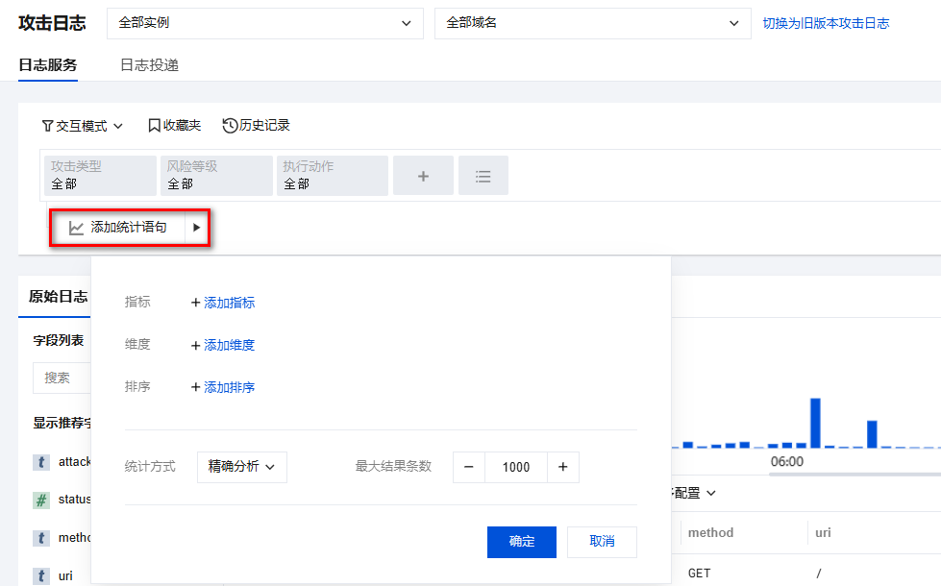The width and height of the screenshot is (941, 586).
Task: Switch to the 日志投递 tab
Action: [149, 65]
